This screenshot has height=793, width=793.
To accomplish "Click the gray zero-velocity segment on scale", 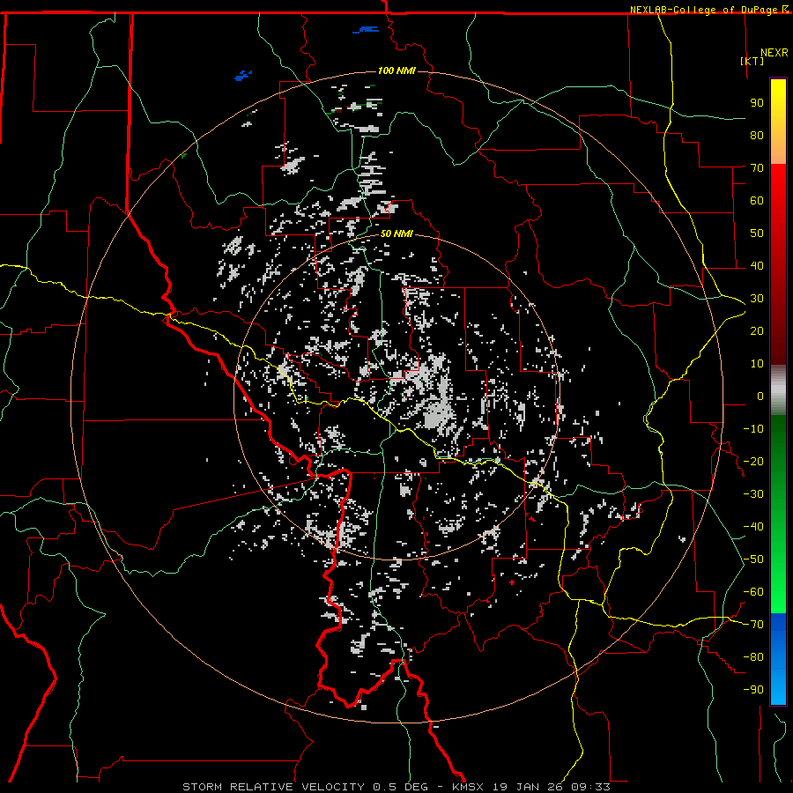I will click(x=778, y=389).
